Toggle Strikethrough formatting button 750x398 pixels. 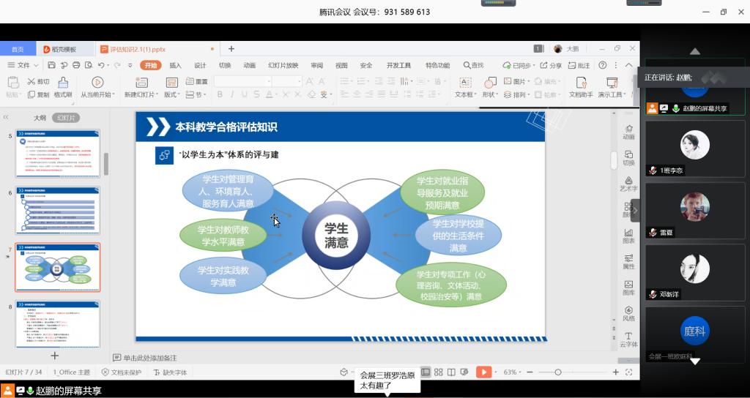[x=257, y=94]
